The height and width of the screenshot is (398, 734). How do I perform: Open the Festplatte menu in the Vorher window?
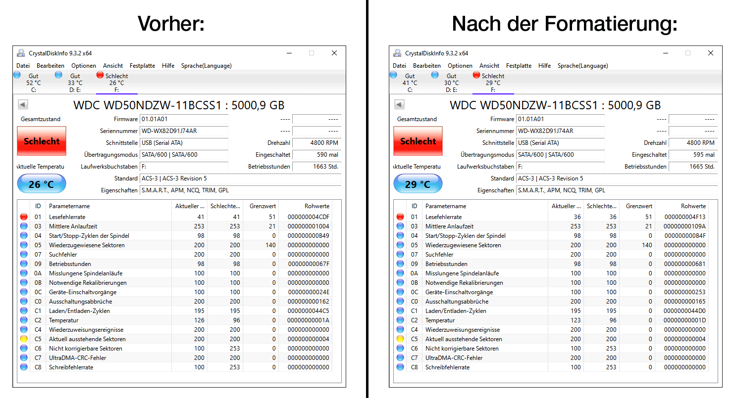point(142,65)
